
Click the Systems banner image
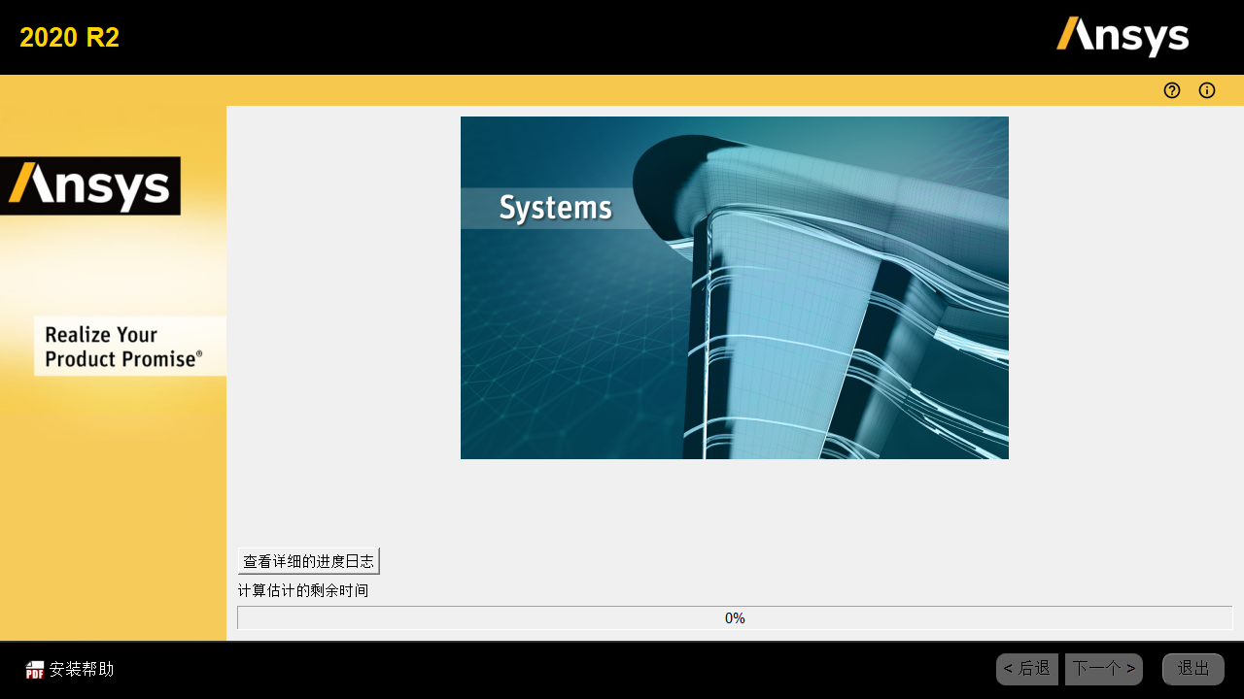click(x=735, y=287)
